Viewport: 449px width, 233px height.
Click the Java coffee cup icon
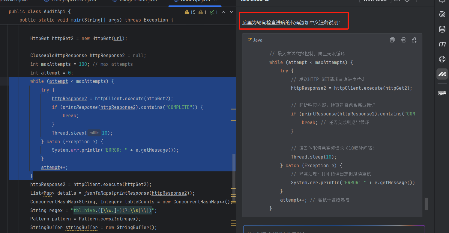click(x=249, y=40)
